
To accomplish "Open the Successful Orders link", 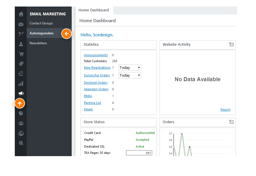I will [97, 75].
